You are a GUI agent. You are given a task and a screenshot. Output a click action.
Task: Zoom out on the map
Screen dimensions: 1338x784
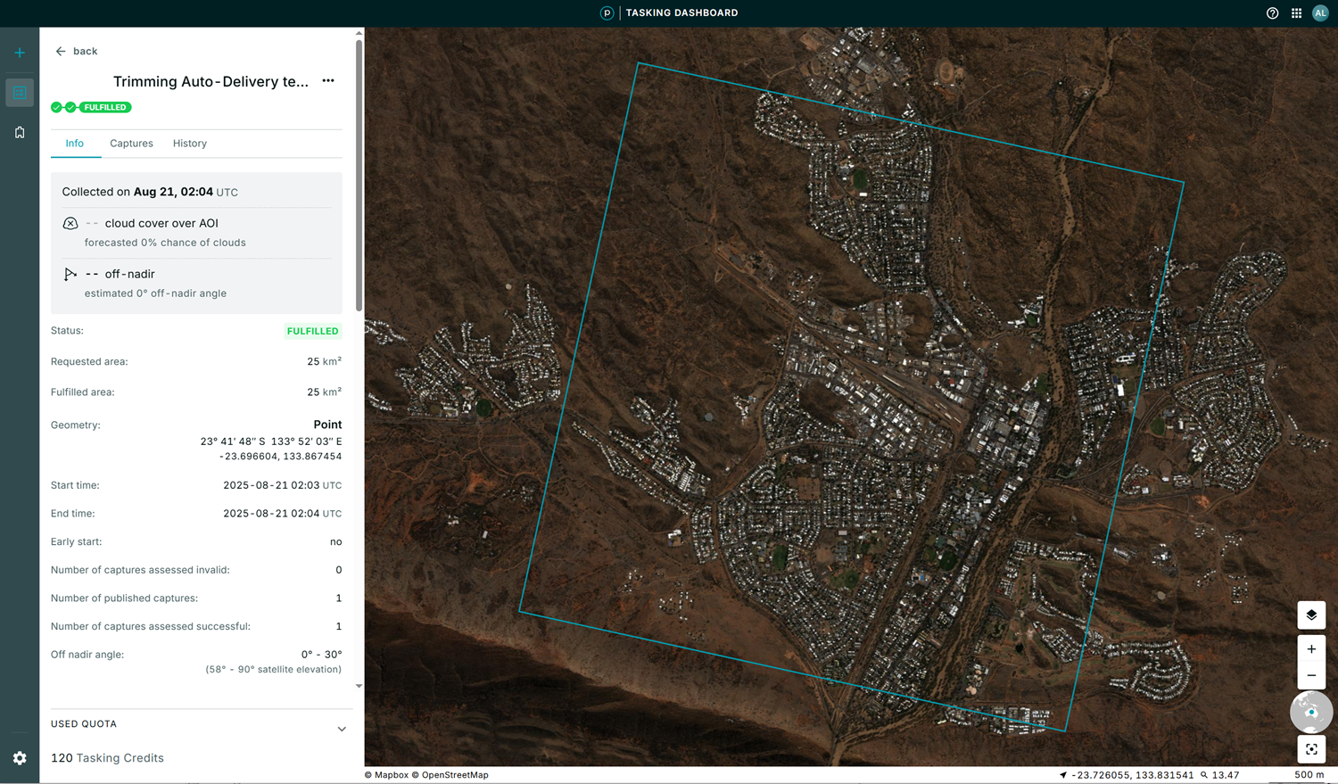1311,675
